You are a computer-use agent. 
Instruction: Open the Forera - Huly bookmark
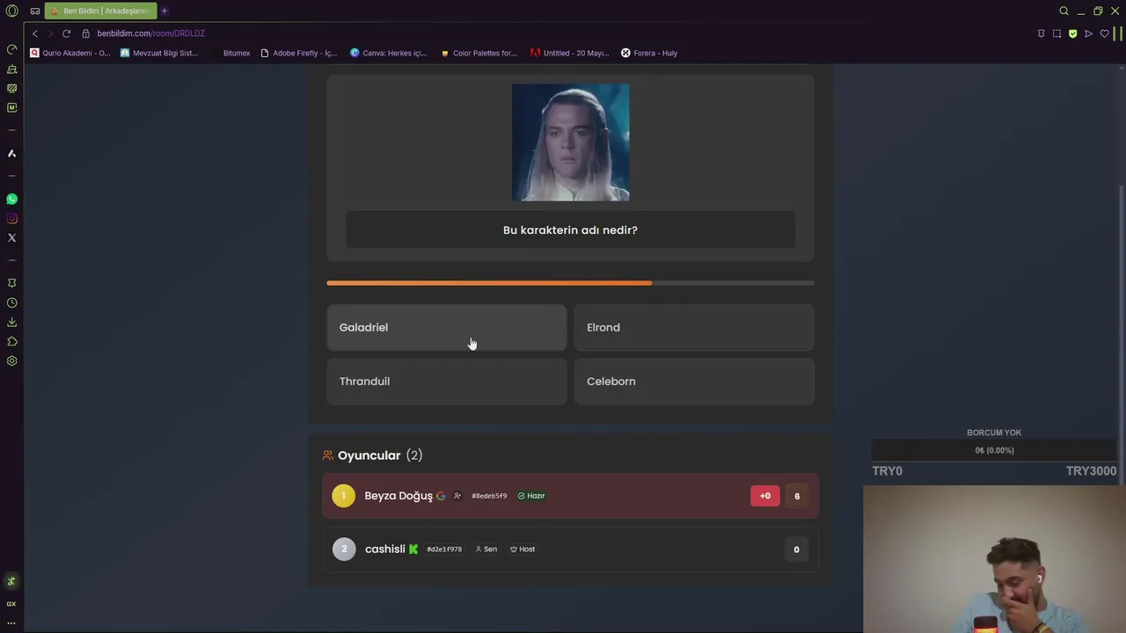pyautogui.click(x=649, y=53)
